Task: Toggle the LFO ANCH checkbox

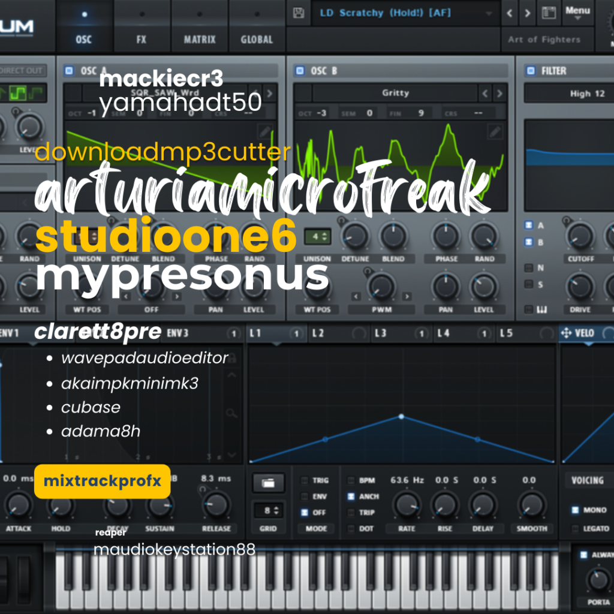Action: [351, 496]
